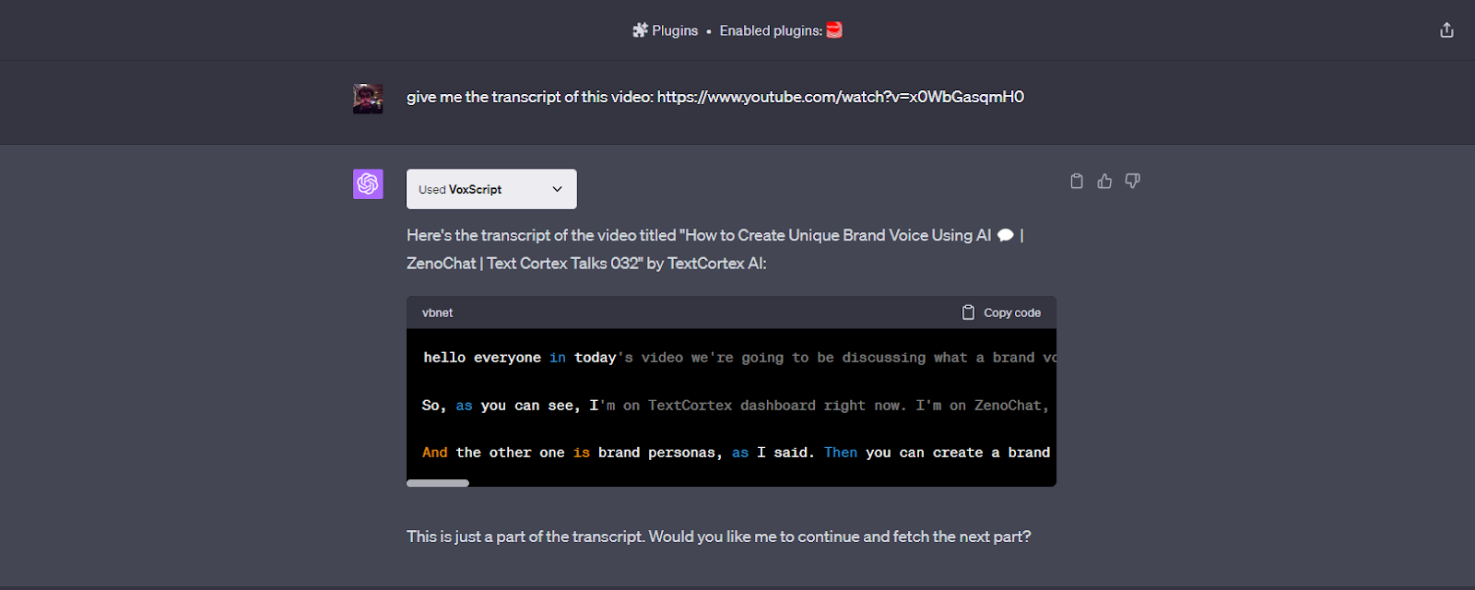The width and height of the screenshot is (1475, 590).
Task: Click the thumbs up icon
Action: [x=1104, y=182]
